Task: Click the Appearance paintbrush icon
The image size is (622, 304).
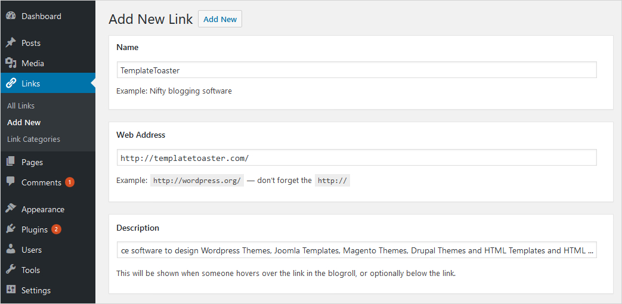Action: [x=11, y=209]
